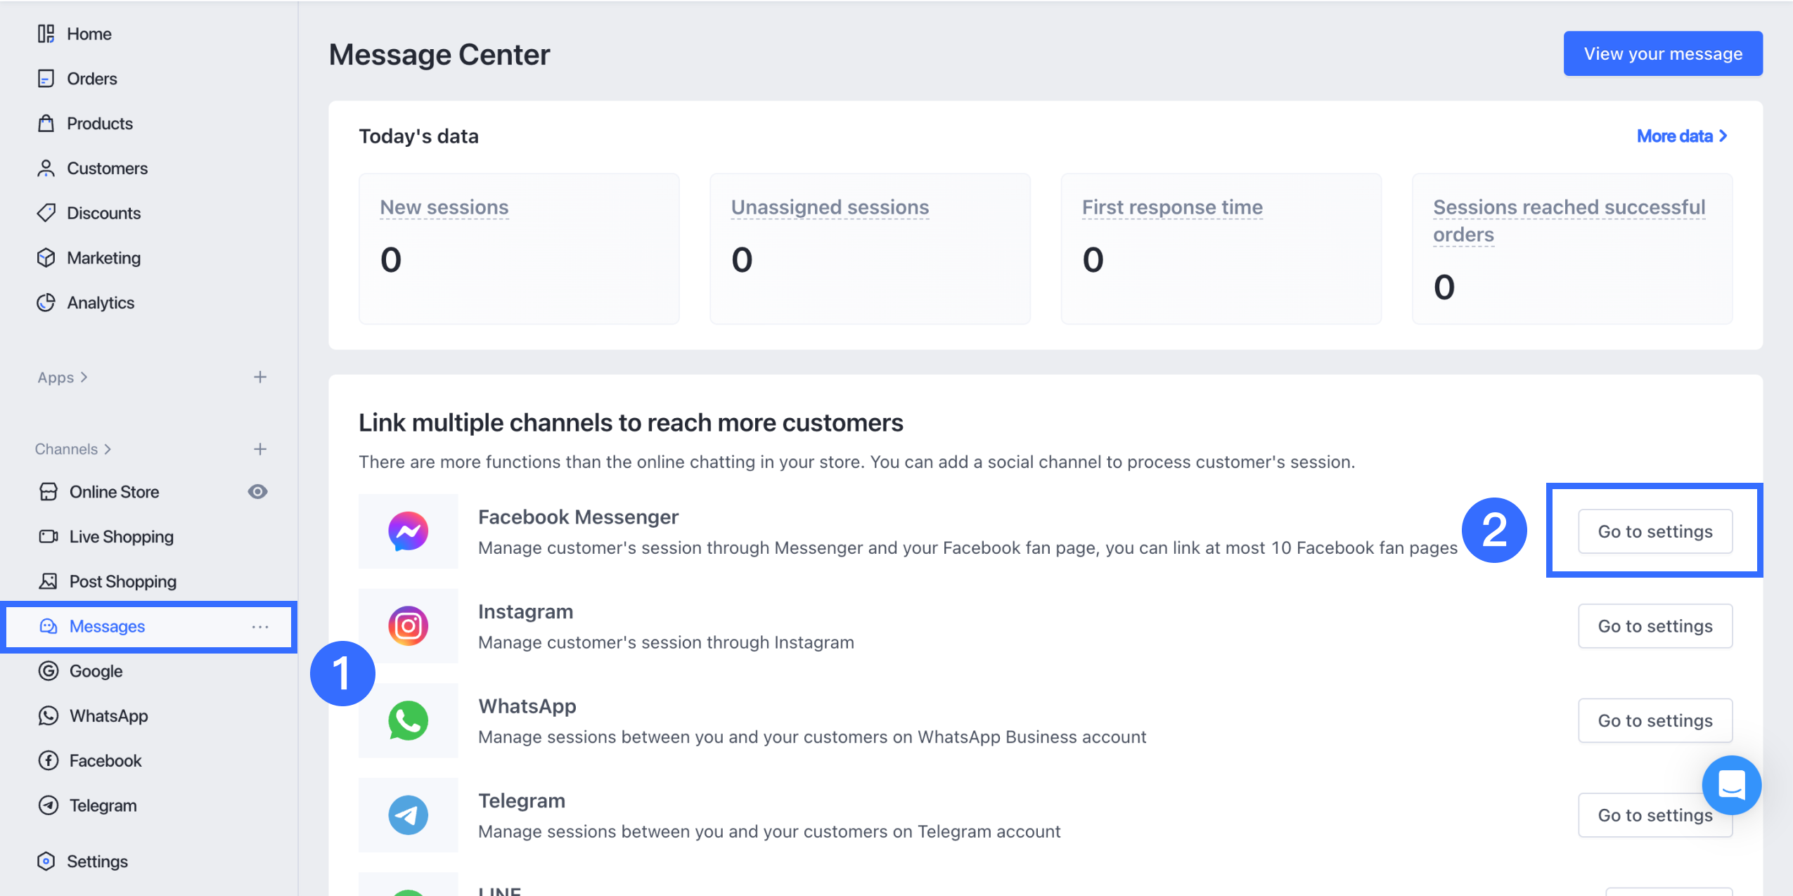Click the Live Shopping sidebar icon
The width and height of the screenshot is (1793, 896).
coord(48,537)
